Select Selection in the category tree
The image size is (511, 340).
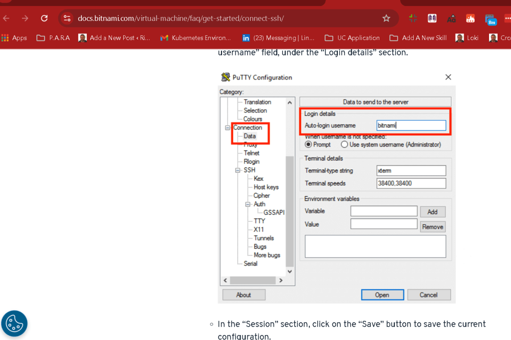point(255,110)
